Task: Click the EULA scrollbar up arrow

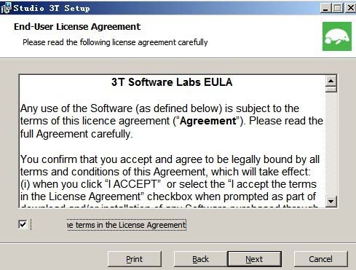Action: [331, 81]
